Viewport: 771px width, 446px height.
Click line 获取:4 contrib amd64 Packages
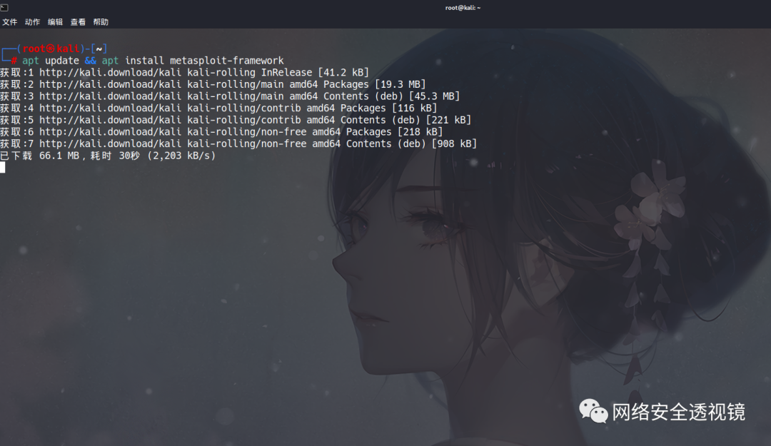[219, 108]
